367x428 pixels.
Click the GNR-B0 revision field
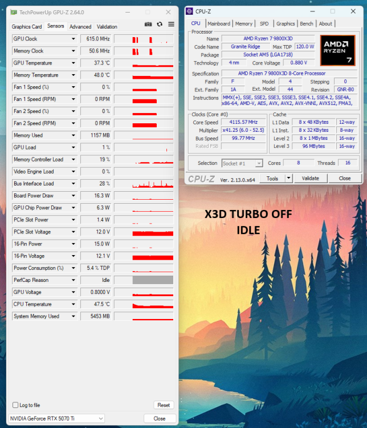[x=345, y=90]
